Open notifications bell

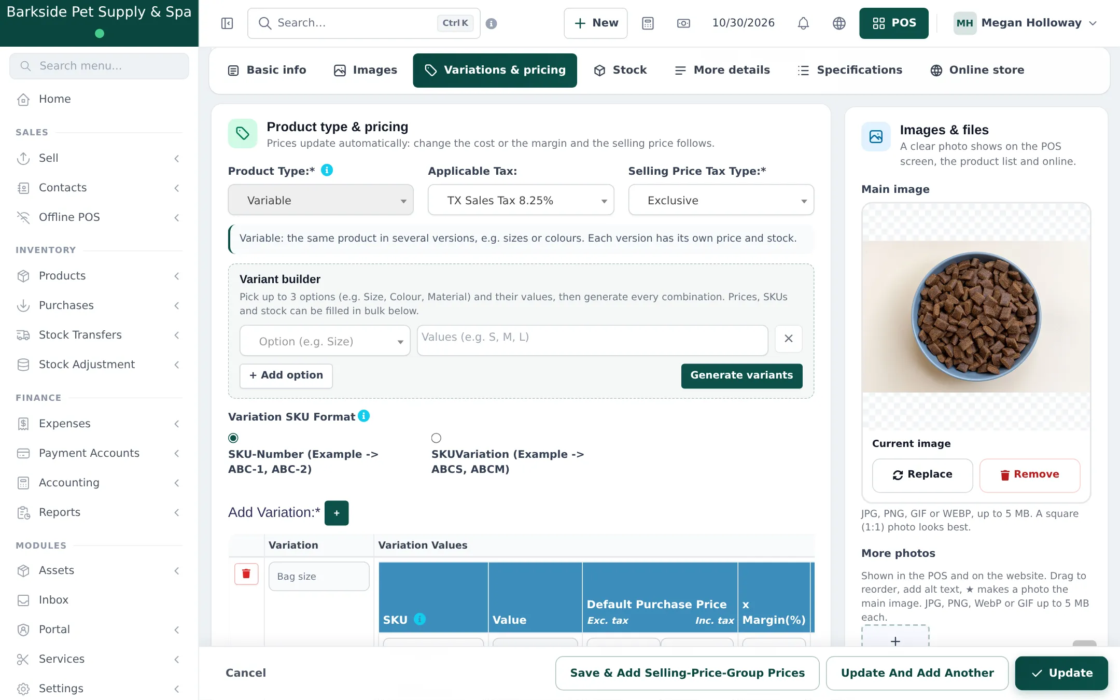[x=803, y=23]
